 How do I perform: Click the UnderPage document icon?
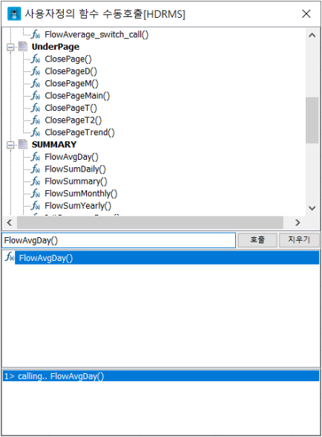tap(23, 47)
